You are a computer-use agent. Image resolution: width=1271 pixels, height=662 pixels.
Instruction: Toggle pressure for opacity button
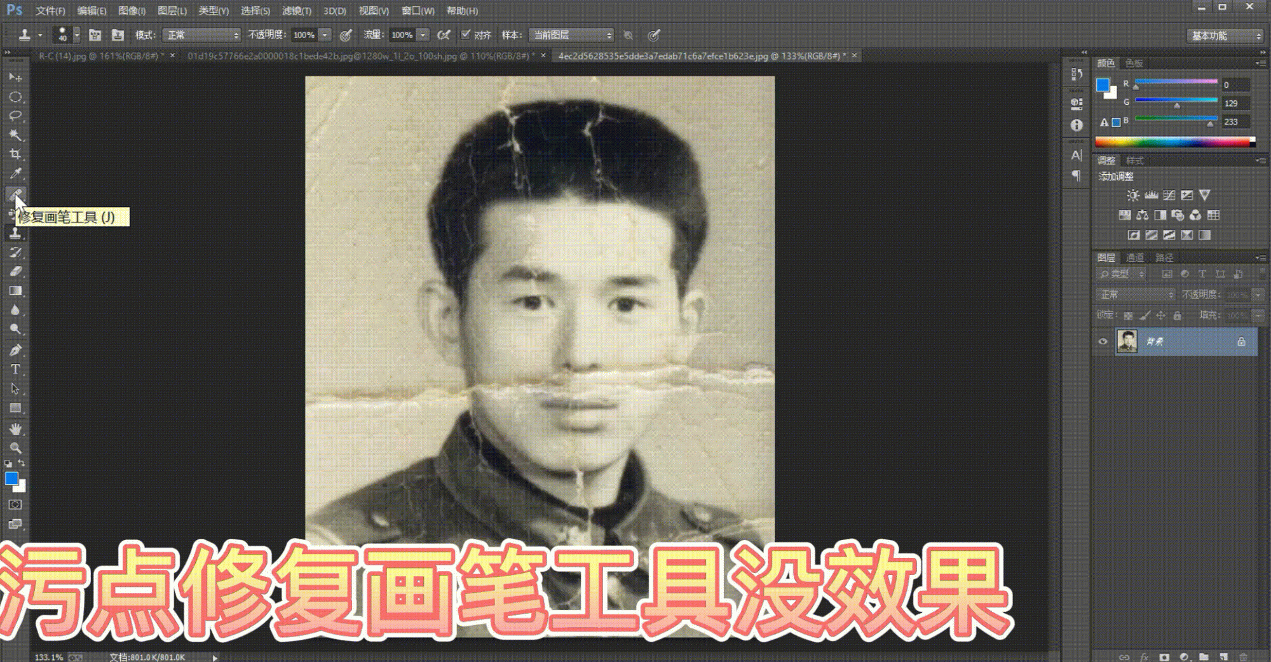point(346,35)
